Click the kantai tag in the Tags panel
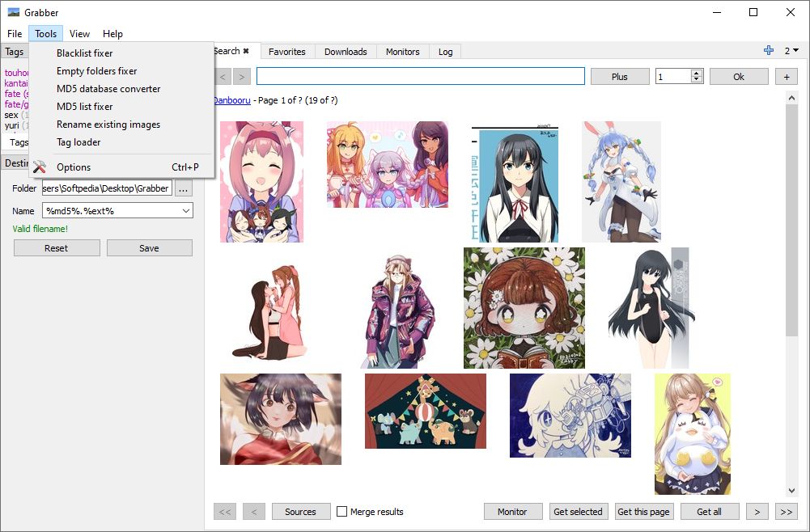The image size is (810, 532). tap(16, 83)
